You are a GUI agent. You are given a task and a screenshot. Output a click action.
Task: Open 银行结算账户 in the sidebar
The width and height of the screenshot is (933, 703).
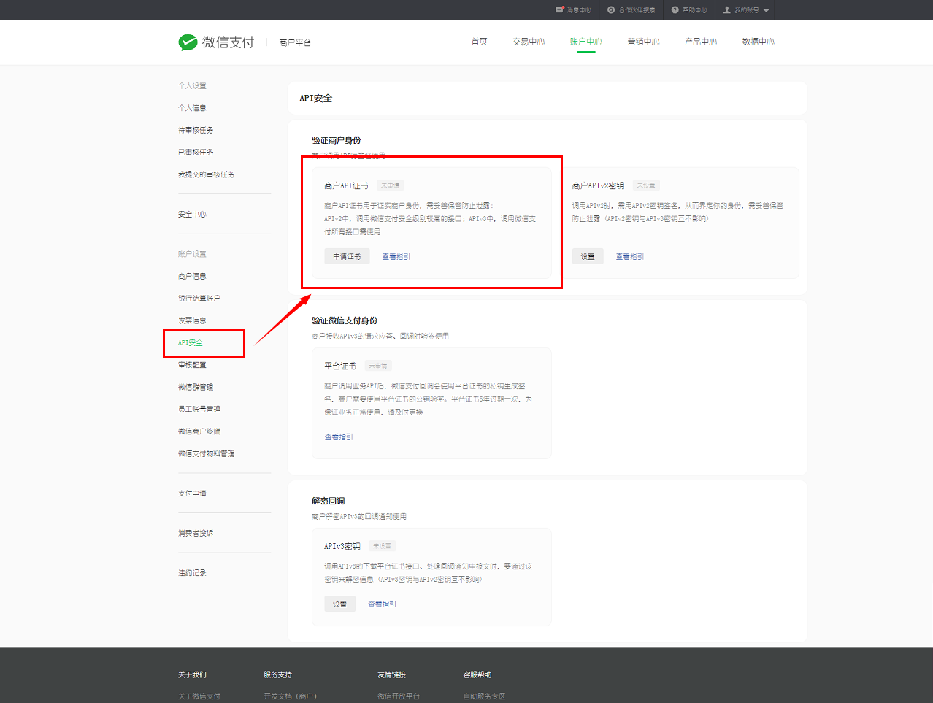coord(199,299)
